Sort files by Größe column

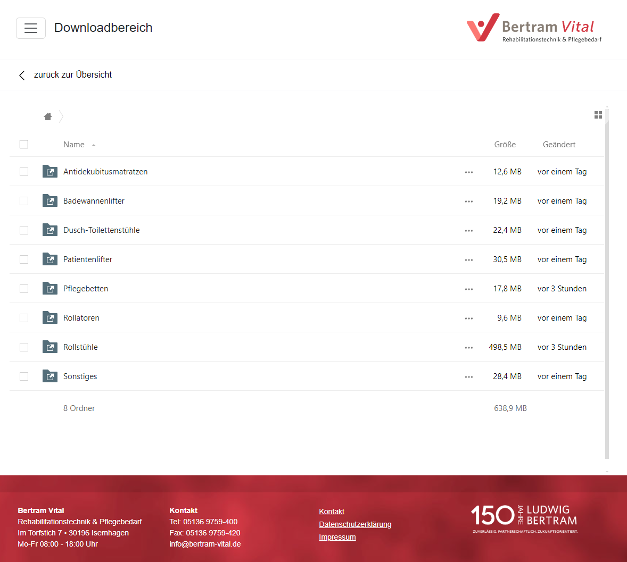click(505, 145)
